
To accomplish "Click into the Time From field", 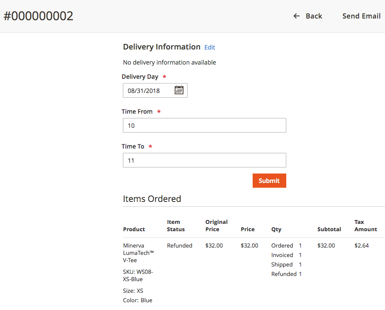I will [204, 125].
